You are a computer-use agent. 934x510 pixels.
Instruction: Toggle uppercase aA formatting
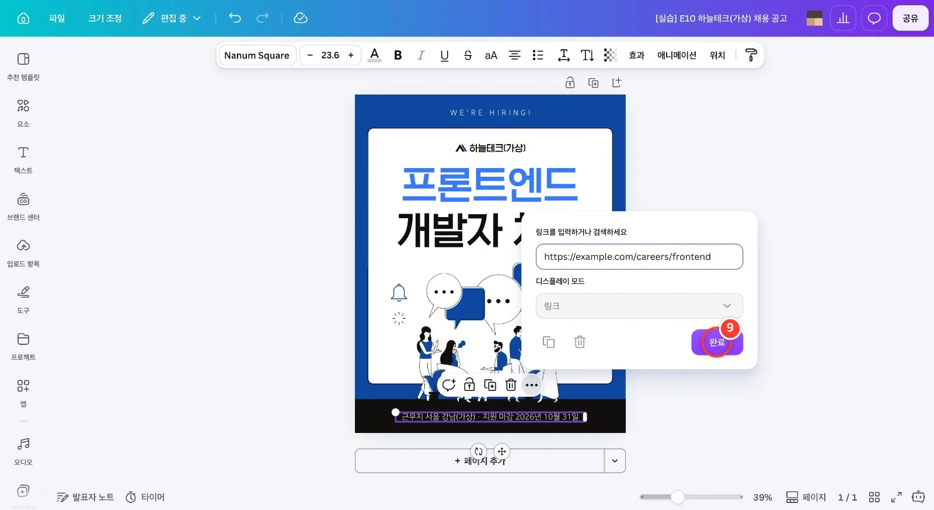(491, 55)
